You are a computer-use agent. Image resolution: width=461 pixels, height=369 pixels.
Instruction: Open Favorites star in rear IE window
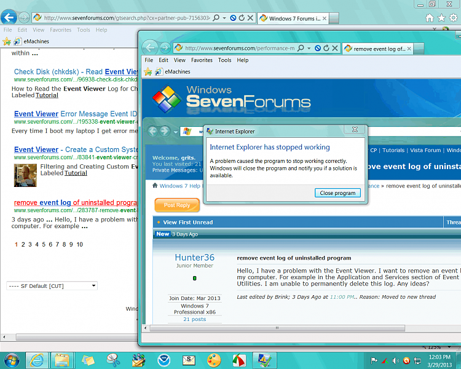(441, 18)
